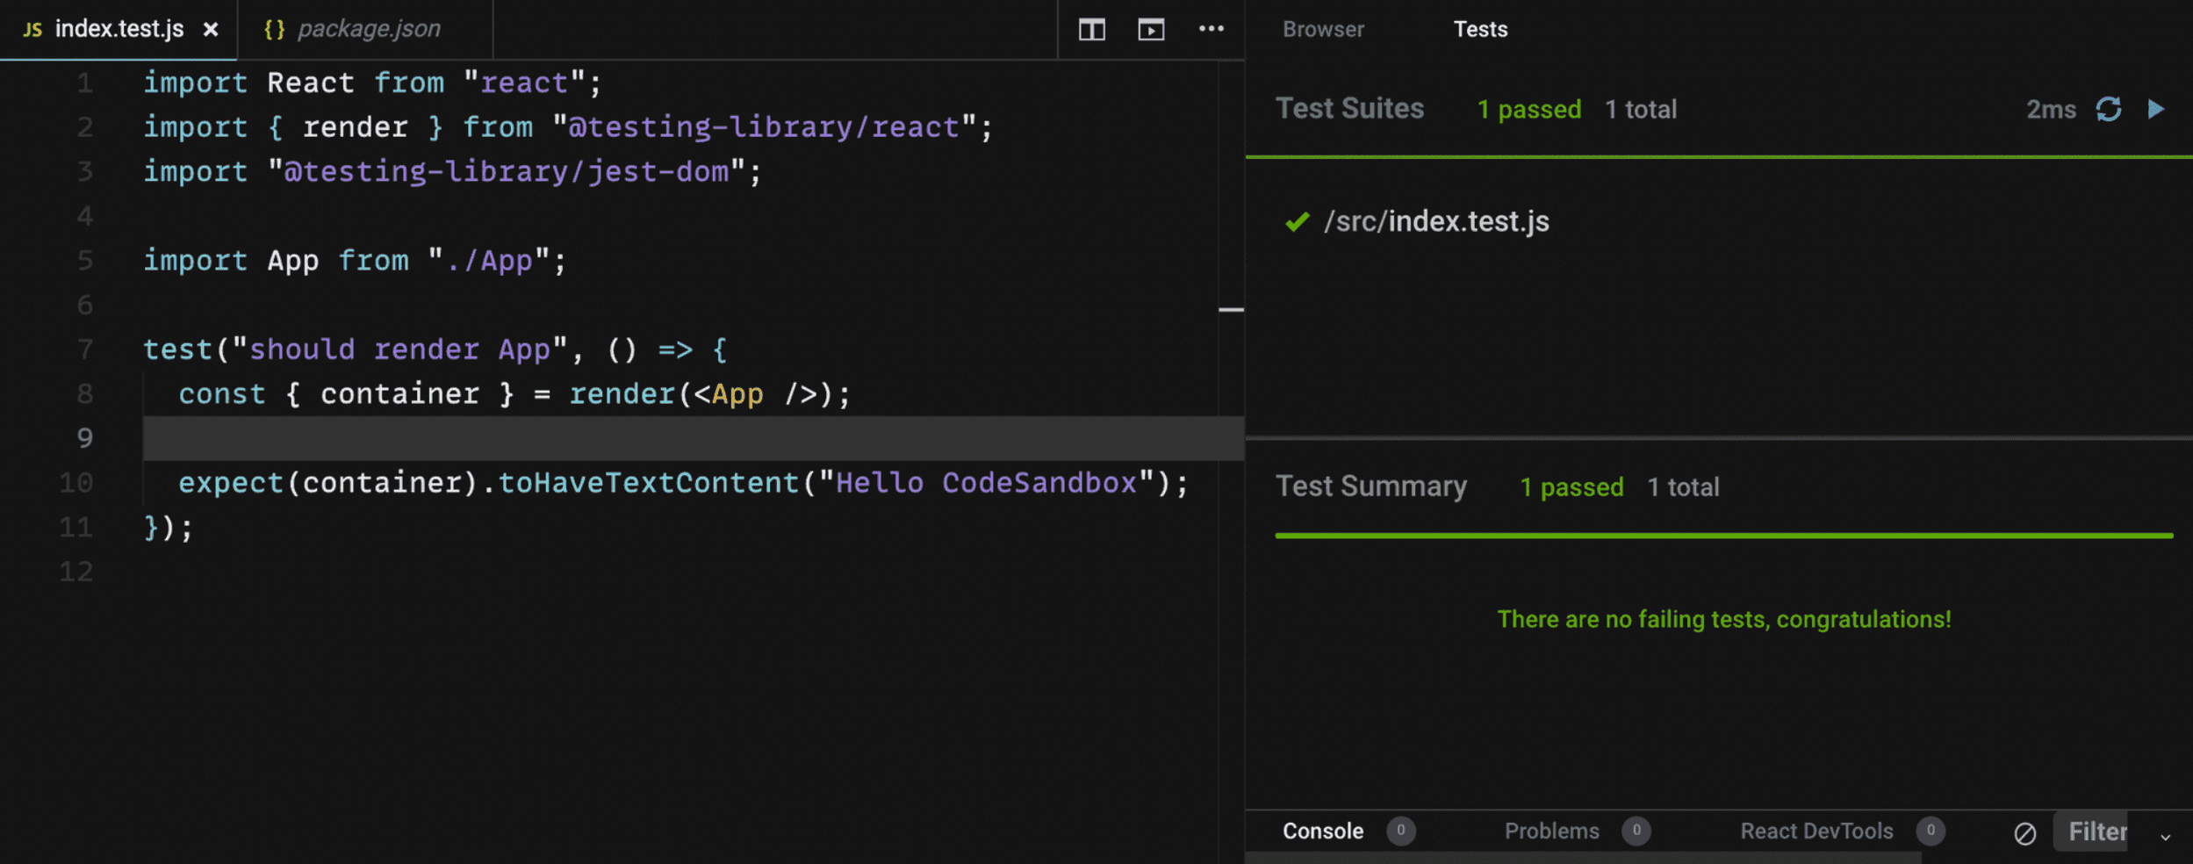Click the "@testing-library/react" import string
The height and width of the screenshot is (864, 2193).
tap(764, 127)
